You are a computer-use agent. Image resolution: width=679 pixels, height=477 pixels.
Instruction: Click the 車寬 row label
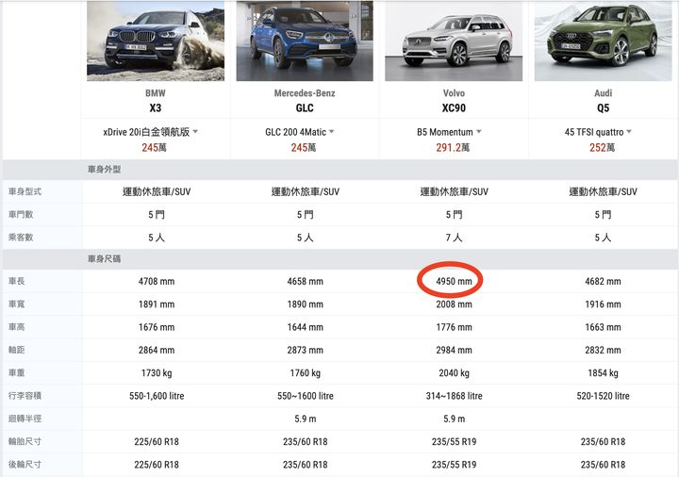[x=16, y=304]
